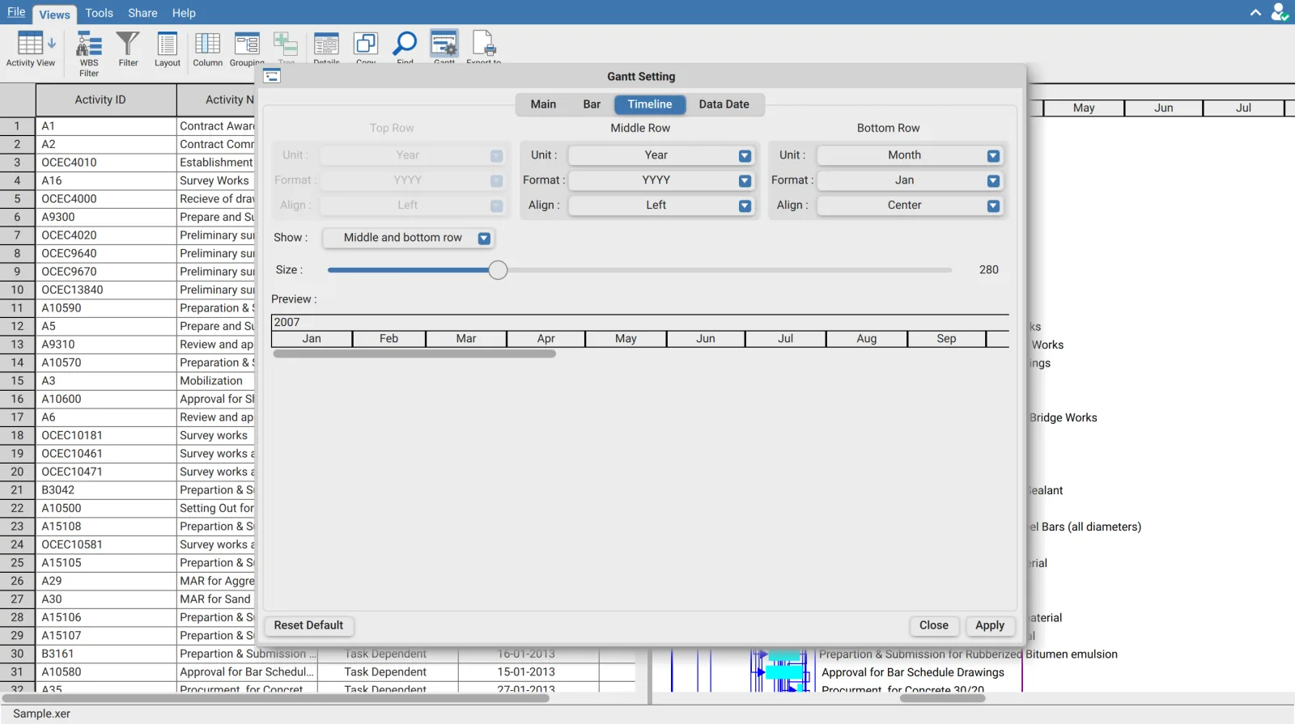Open the Bottom Row Unit Month dropdown
The width and height of the screenshot is (1295, 724).
910,155
